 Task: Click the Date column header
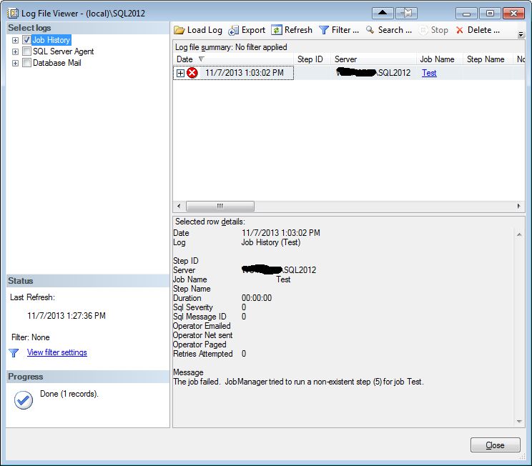(x=233, y=59)
